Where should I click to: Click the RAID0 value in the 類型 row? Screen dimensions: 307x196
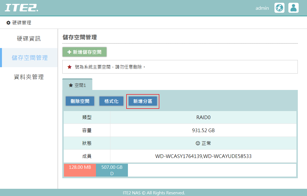coord(203,117)
